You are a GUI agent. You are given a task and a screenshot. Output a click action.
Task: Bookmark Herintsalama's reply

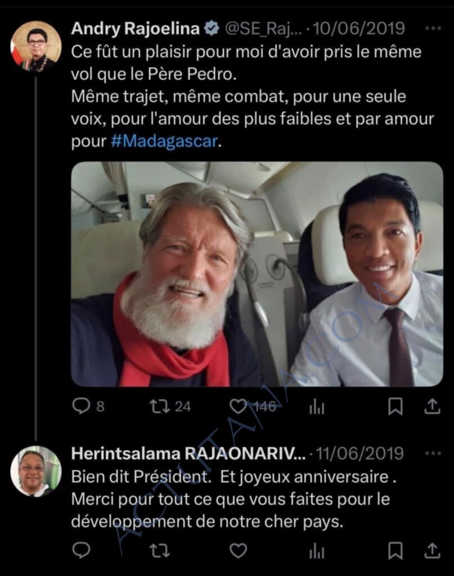point(395,550)
